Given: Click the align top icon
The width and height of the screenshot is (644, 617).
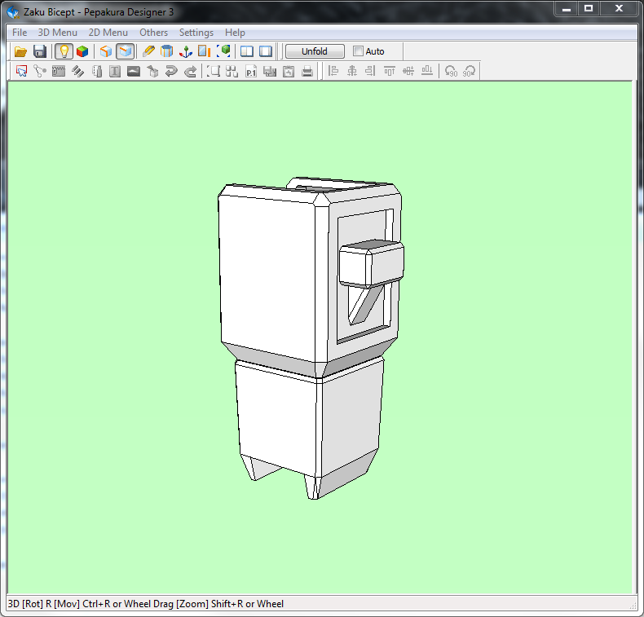Looking at the screenshot, I should tap(390, 71).
